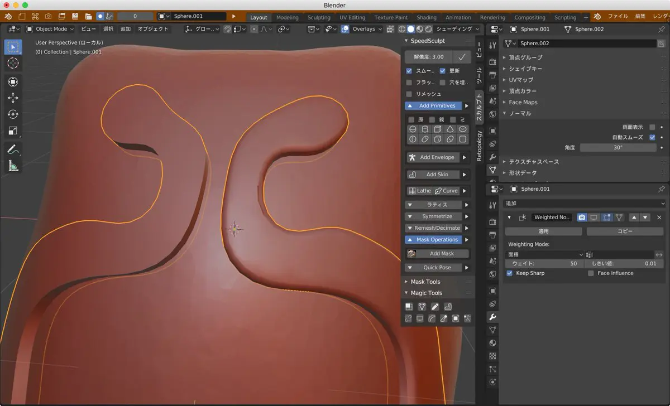Screen dimensions: 670x406
Task: Choose the Measure tool
Action: (13, 166)
